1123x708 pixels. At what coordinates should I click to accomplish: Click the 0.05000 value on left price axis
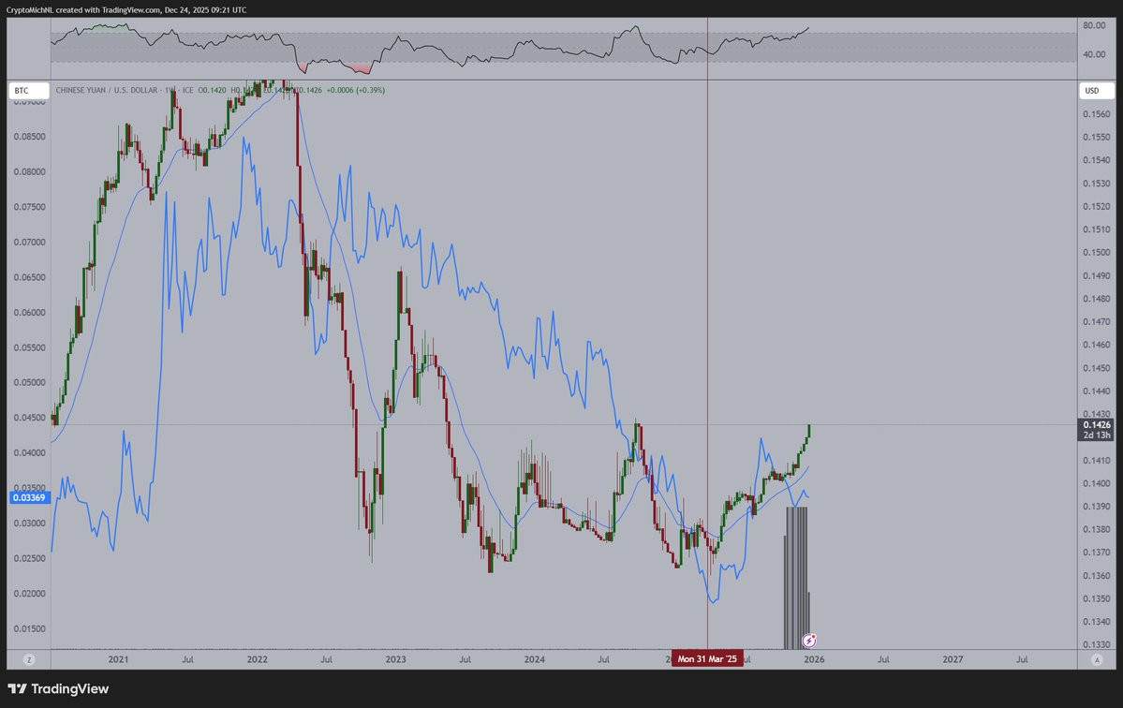coord(29,382)
